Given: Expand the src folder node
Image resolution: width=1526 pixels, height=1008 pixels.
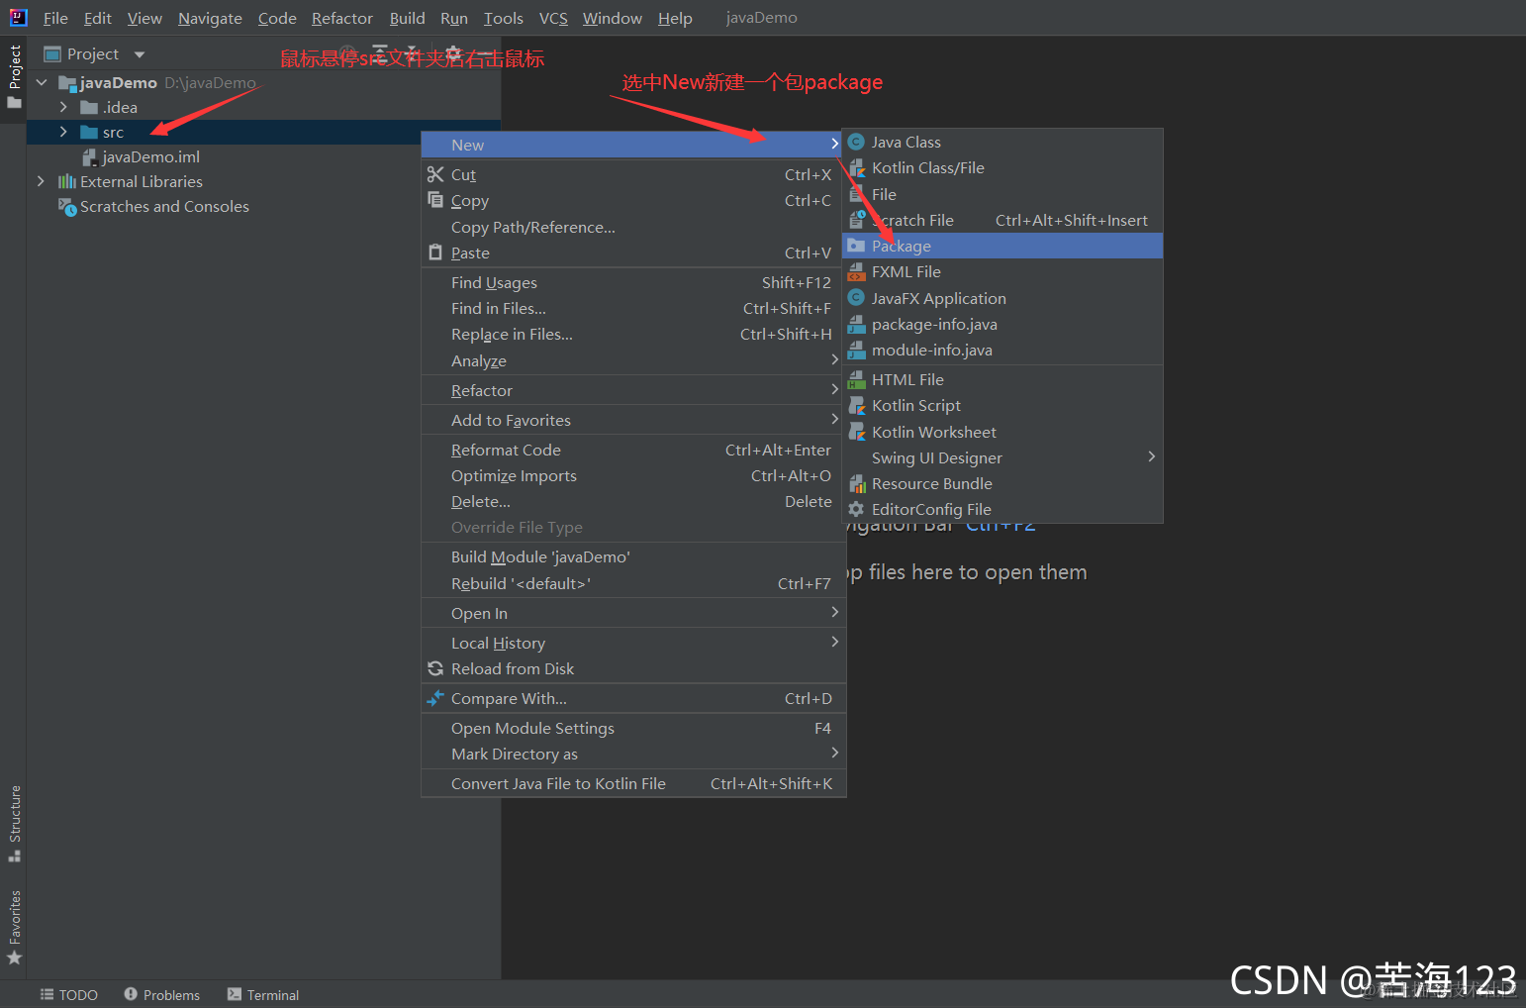Looking at the screenshot, I should pos(63,132).
